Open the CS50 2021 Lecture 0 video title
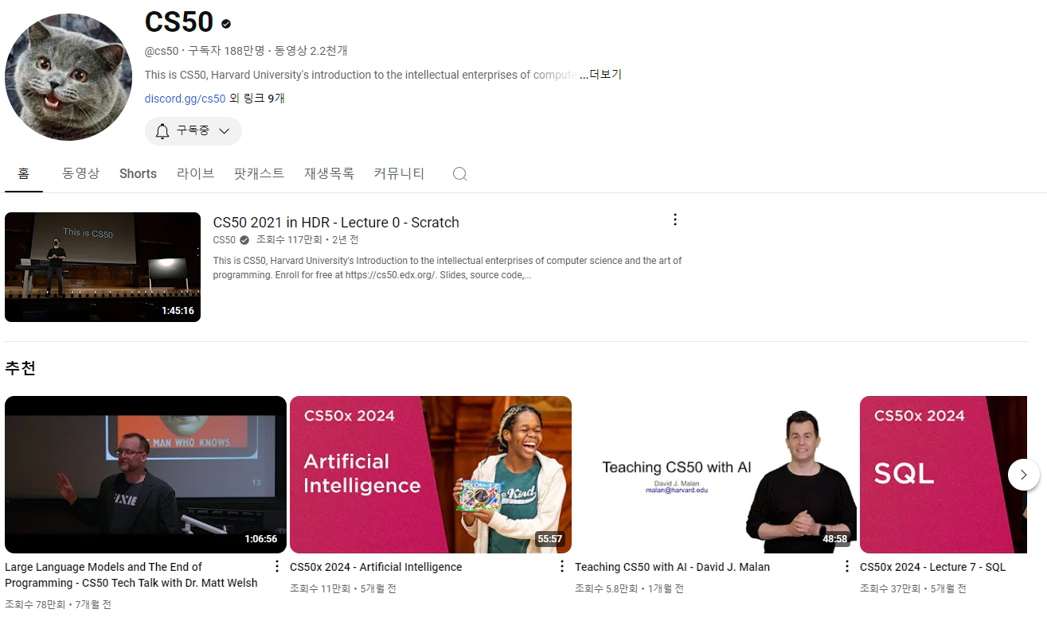The width and height of the screenshot is (1047, 617). click(335, 223)
